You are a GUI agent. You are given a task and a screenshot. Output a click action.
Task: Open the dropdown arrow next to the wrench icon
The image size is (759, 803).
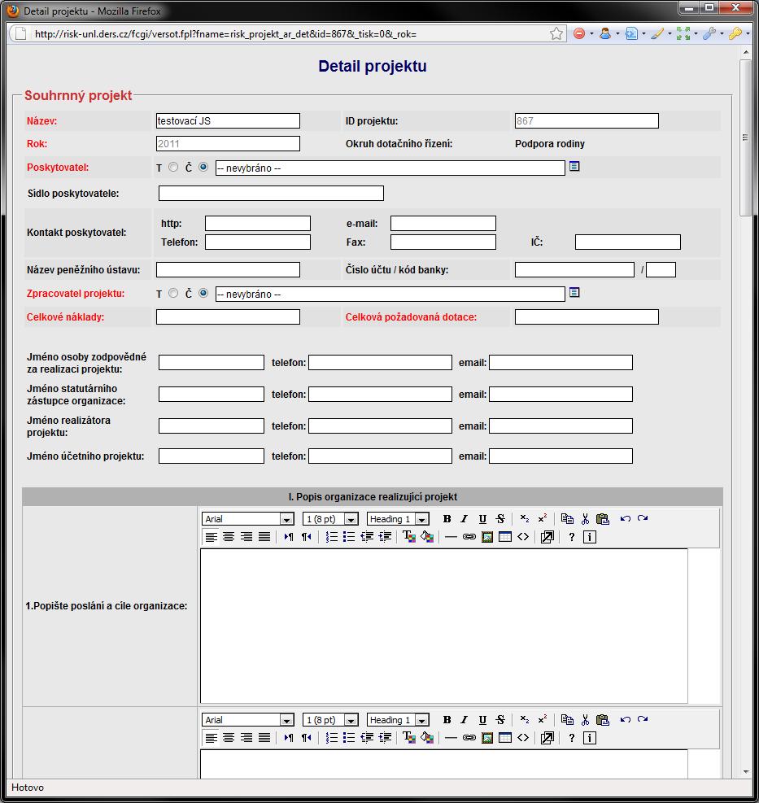pos(722,34)
